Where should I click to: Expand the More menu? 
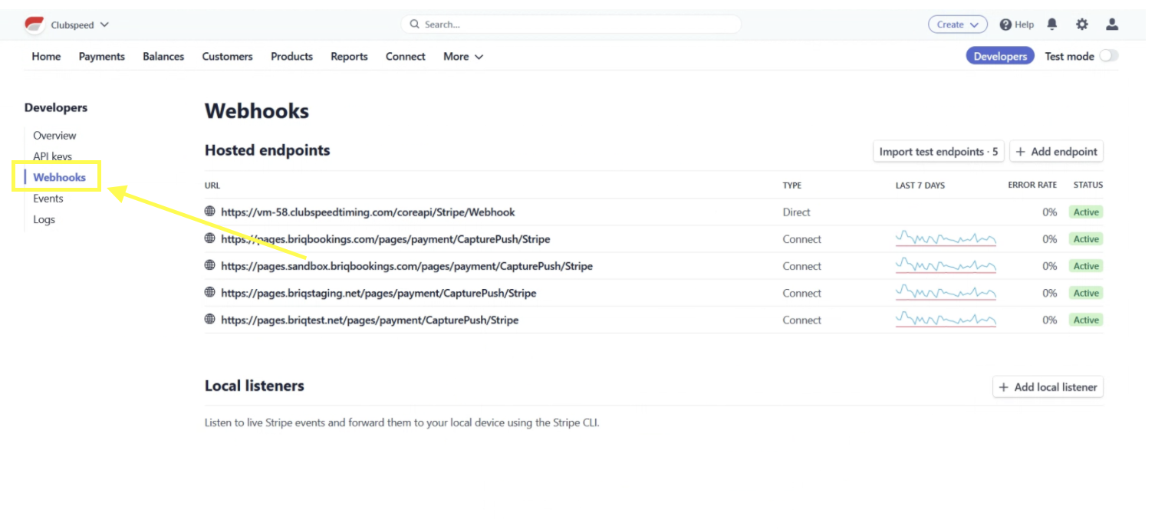[463, 57]
